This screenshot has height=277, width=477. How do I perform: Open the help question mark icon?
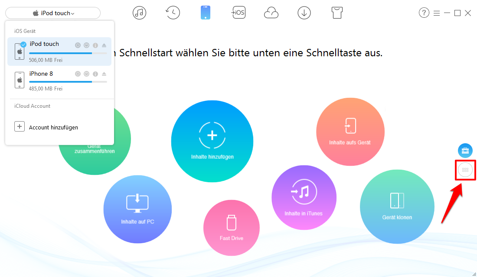click(x=424, y=13)
